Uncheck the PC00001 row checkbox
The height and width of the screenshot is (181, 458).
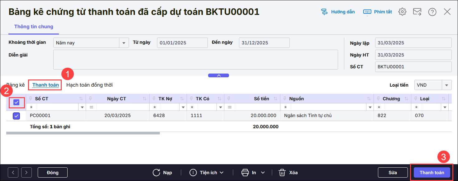pos(16,116)
